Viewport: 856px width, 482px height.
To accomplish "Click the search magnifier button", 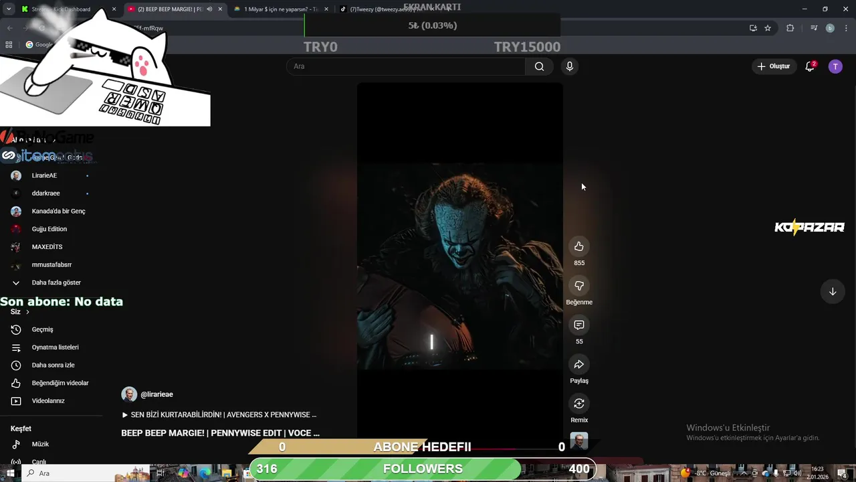I will point(539,66).
